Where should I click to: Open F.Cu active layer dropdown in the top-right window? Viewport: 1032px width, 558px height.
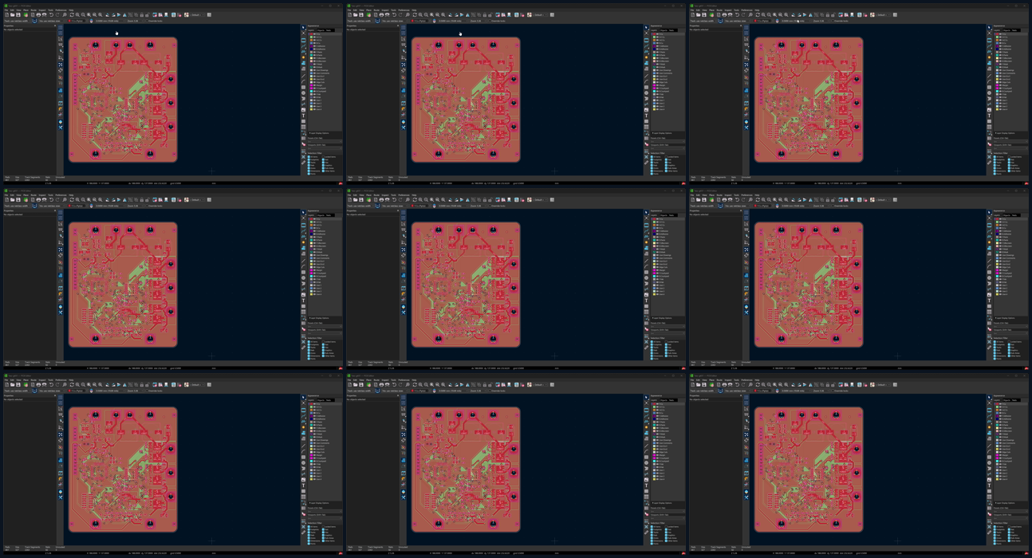762,21
